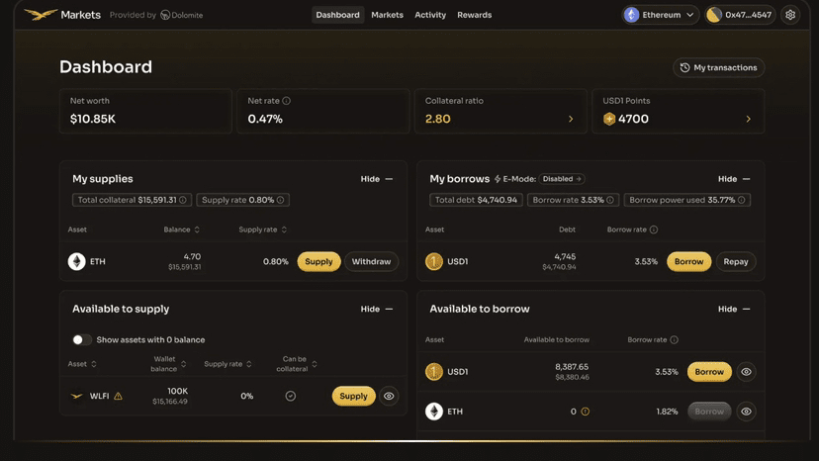Open E-Mode Disabled setting
Screen dimensions: 819x461
click(x=562, y=179)
